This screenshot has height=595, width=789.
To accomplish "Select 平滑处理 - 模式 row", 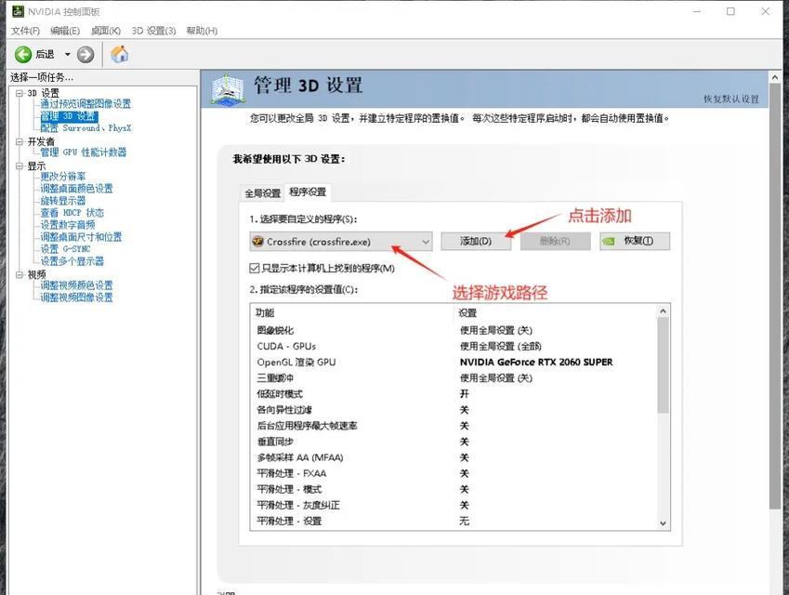I will pos(454,489).
